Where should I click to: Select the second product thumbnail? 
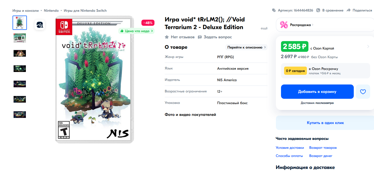click(x=20, y=38)
